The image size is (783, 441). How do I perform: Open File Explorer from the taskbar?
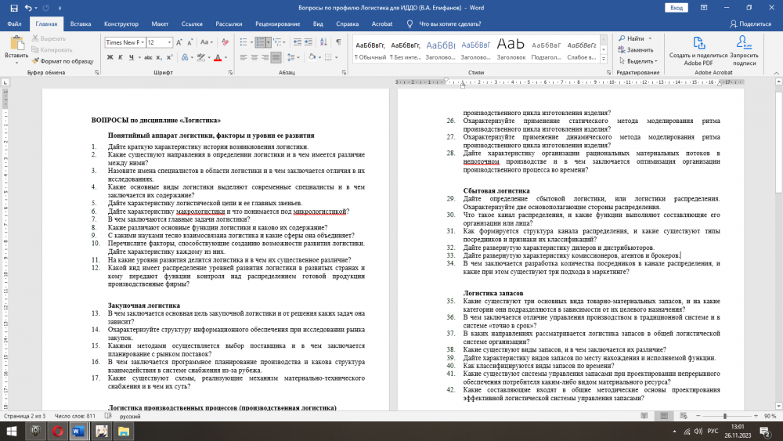(123, 431)
